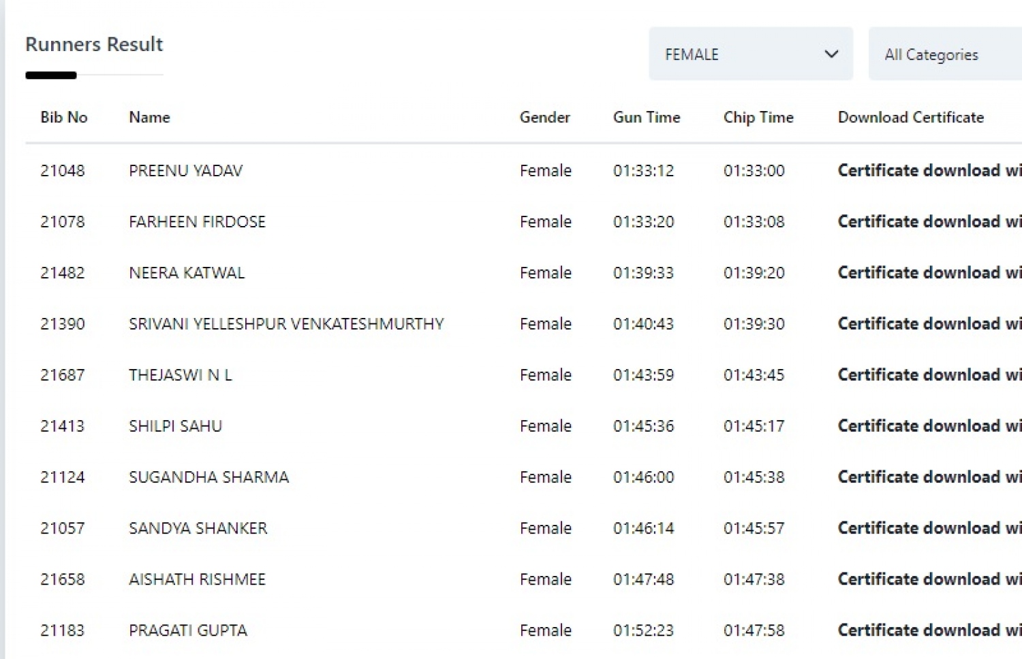Click the Gun Time column header
Viewport: 1022px width, 659px height.
(x=646, y=117)
